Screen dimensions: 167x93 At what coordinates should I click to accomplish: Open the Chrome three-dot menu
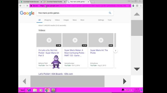coord(141,6)
